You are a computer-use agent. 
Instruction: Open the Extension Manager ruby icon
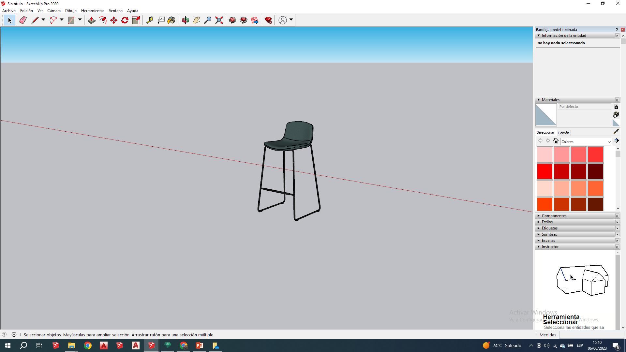[268, 20]
